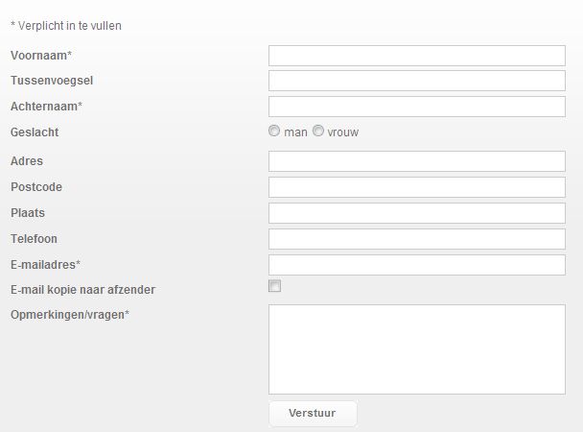The height and width of the screenshot is (432, 583).
Task: Click inside the Opmerkingen/vragen textarea
Action: click(x=417, y=349)
